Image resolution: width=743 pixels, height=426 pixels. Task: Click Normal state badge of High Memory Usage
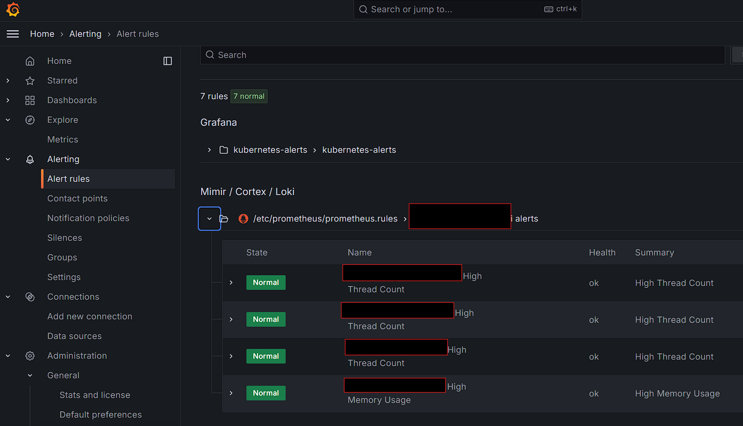pyautogui.click(x=266, y=393)
